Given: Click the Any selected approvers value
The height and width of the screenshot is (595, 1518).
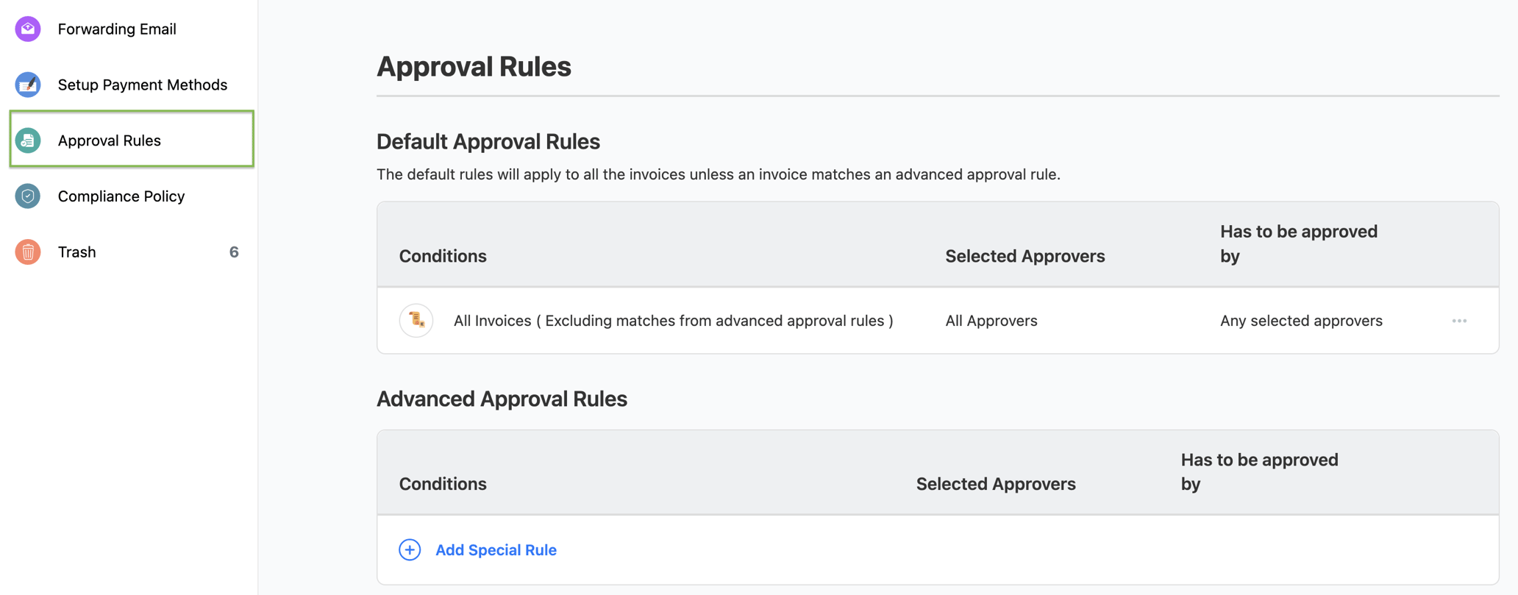Looking at the screenshot, I should [1300, 320].
